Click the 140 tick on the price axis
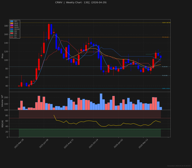This screenshot has width=192, height=168. (x=6, y=43)
